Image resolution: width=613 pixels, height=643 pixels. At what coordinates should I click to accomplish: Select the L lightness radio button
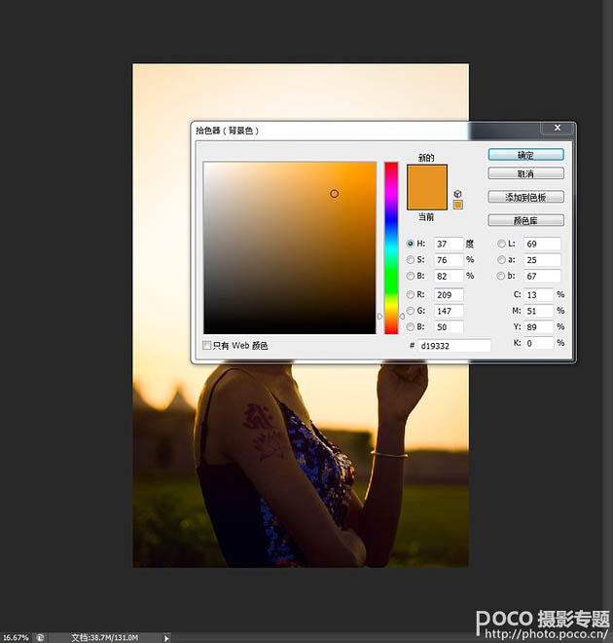502,244
